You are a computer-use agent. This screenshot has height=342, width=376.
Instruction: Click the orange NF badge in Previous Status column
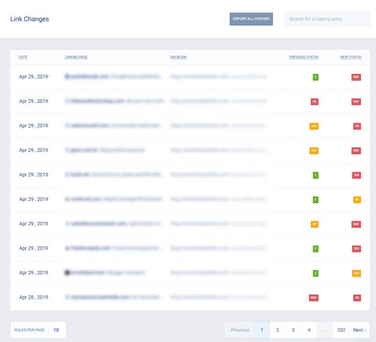pyautogui.click(x=314, y=224)
